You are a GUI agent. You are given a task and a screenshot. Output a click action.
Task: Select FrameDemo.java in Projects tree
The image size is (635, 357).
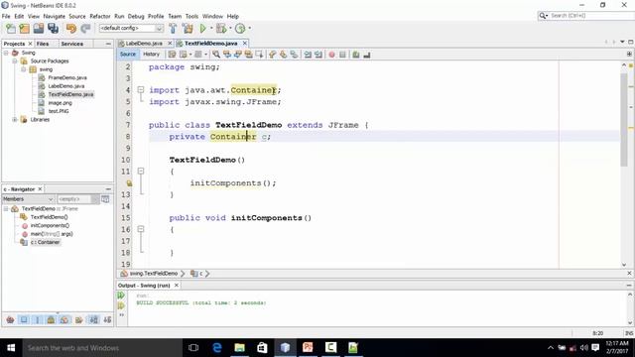pyautogui.click(x=67, y=77)
